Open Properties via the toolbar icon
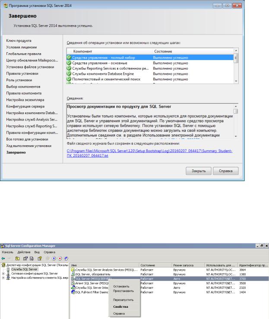 click(25, 258)
